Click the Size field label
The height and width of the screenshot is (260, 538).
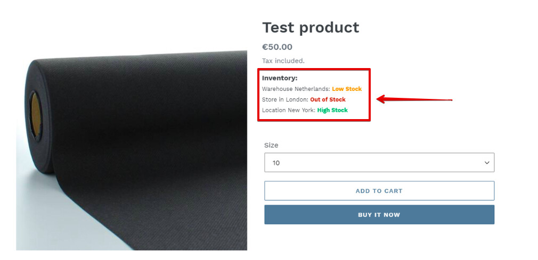271,145
